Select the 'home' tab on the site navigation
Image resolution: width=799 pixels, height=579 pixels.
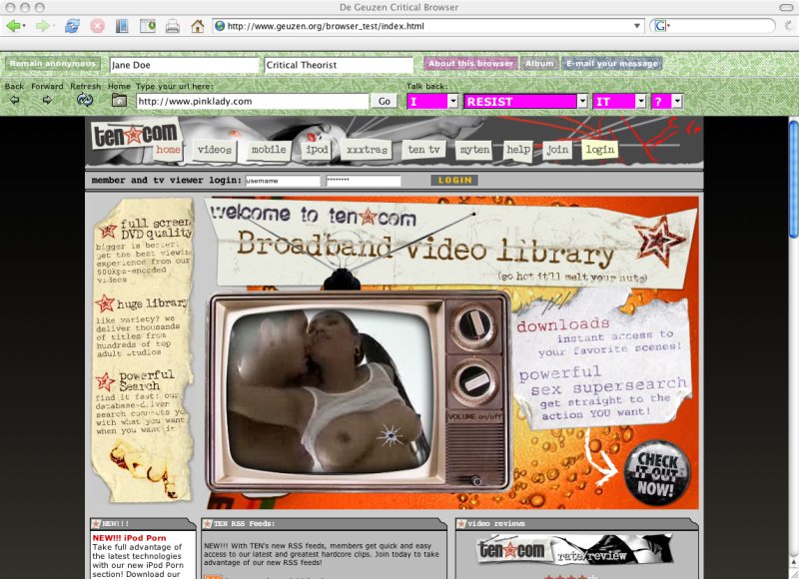[x=168, y=150]
